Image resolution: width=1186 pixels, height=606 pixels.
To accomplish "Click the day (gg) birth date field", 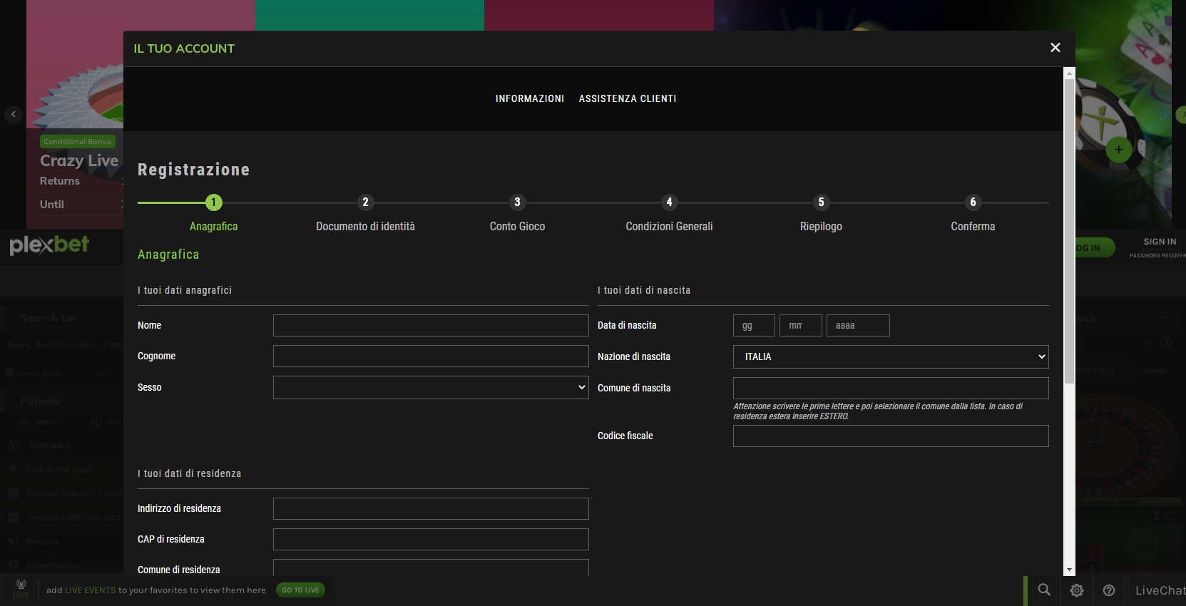I will tap(754, 325).
